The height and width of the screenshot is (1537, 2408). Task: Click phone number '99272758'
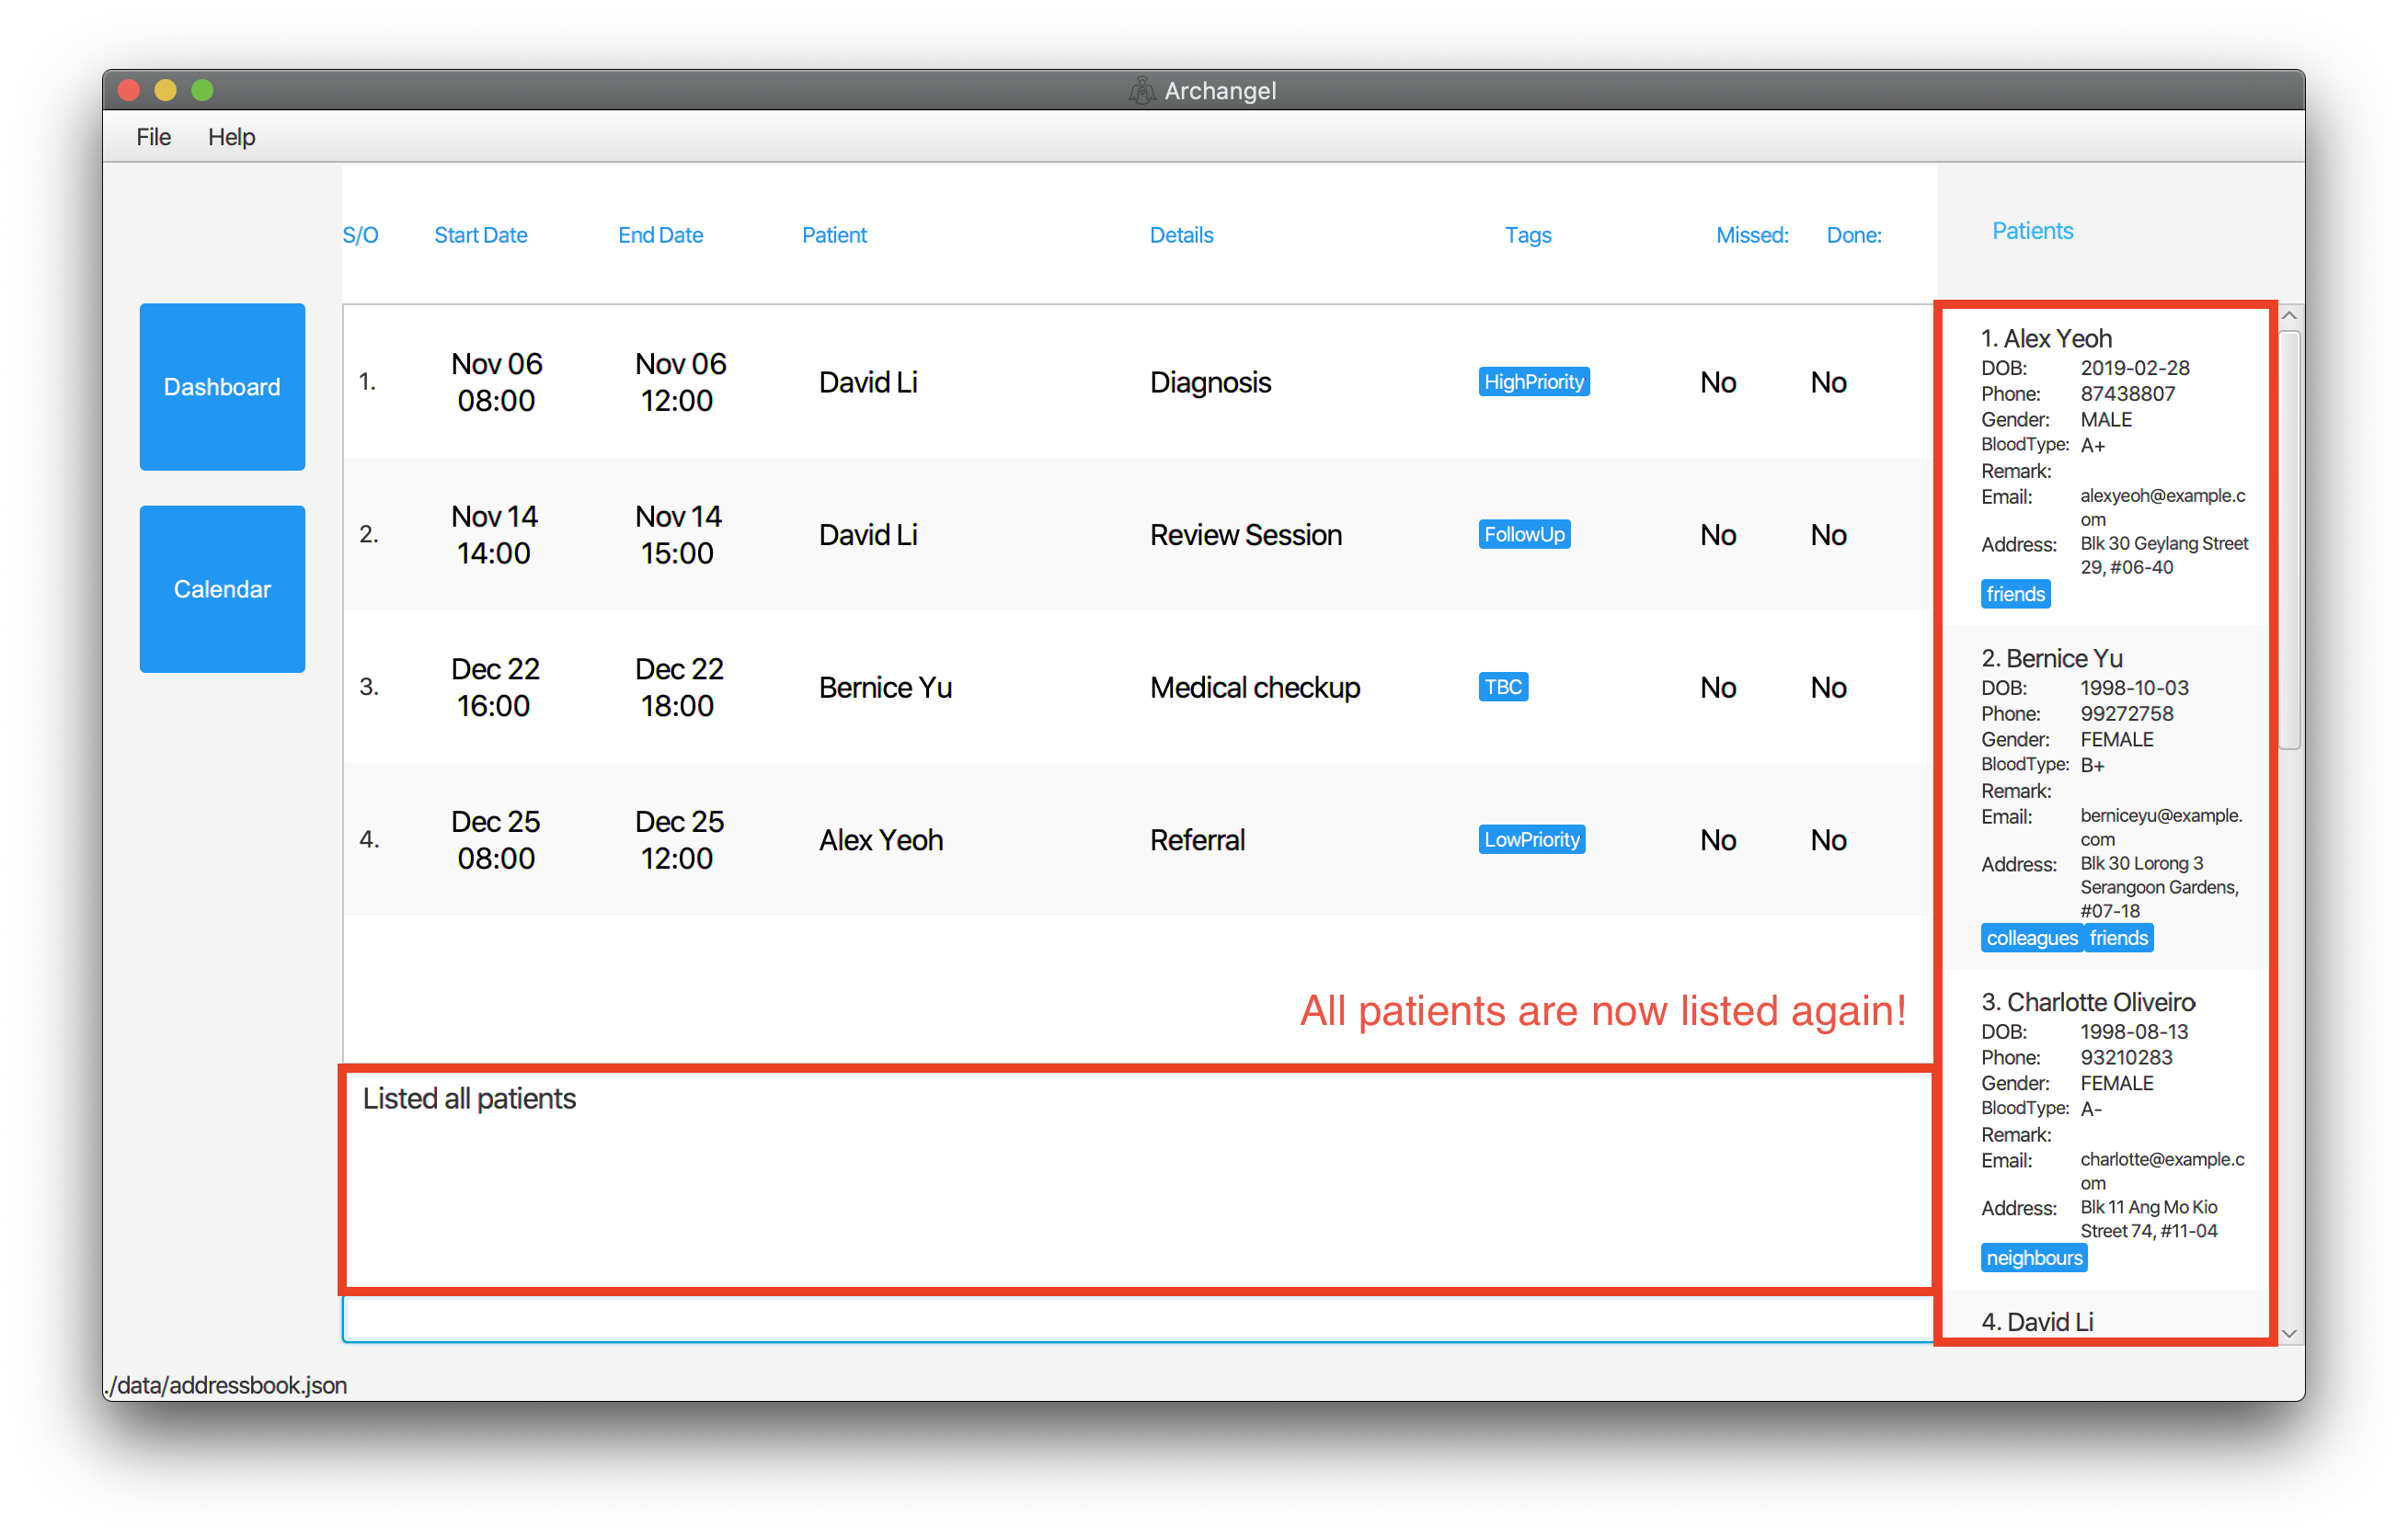click(x=2126, y=713)
